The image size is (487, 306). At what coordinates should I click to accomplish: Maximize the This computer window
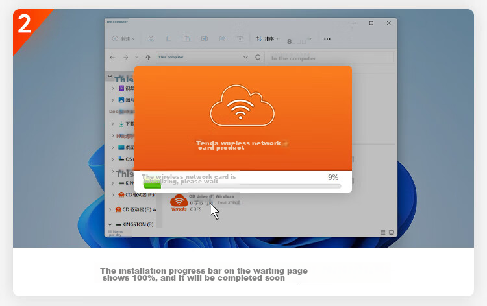click(371, 23)
